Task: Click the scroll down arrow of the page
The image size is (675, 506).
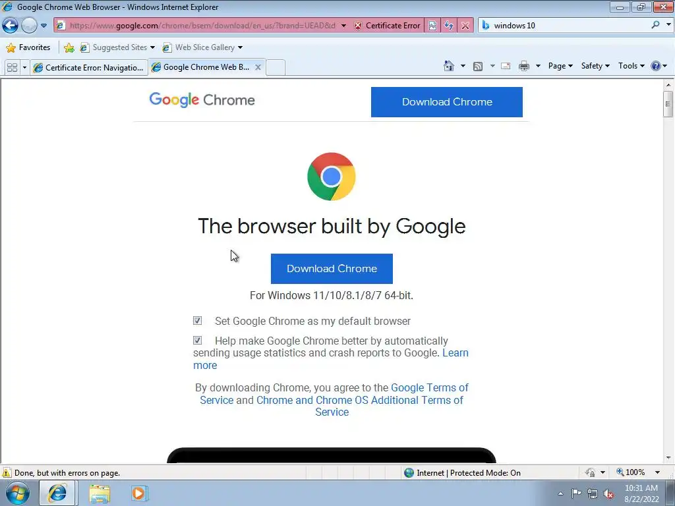Action: [668, 458]
